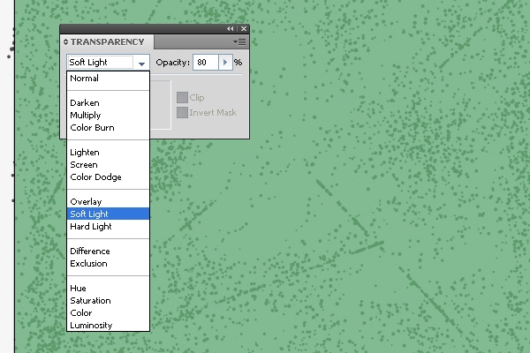Click the Opacity value field
Screen dimensions: 530x353
point(206,63)
